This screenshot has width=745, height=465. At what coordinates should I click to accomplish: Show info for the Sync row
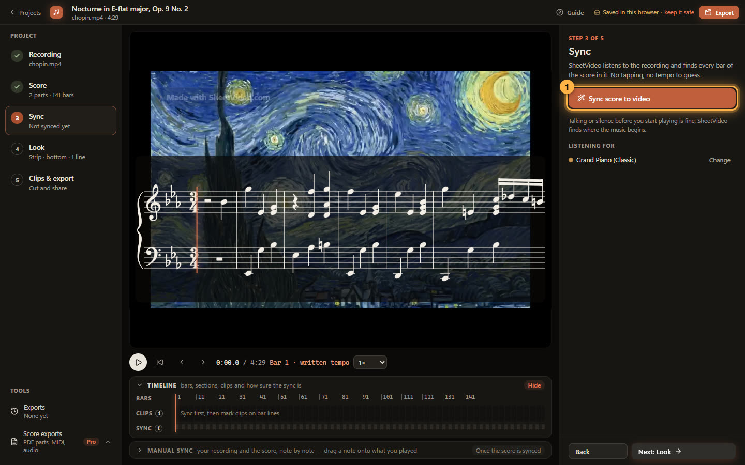pyautogui.click(x=159, y=428)
